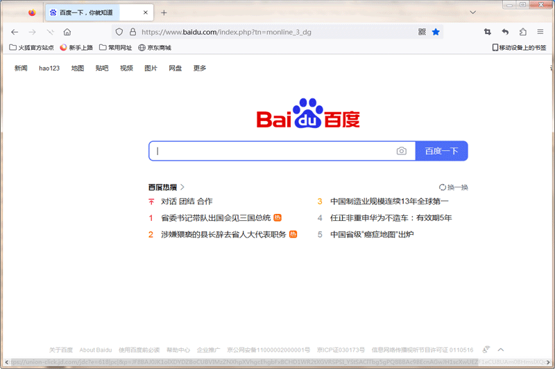Open the 更多 navigation menu
The width and height of the screenshot is (555, 369).
pyautogui.click(x=200, y=69)
